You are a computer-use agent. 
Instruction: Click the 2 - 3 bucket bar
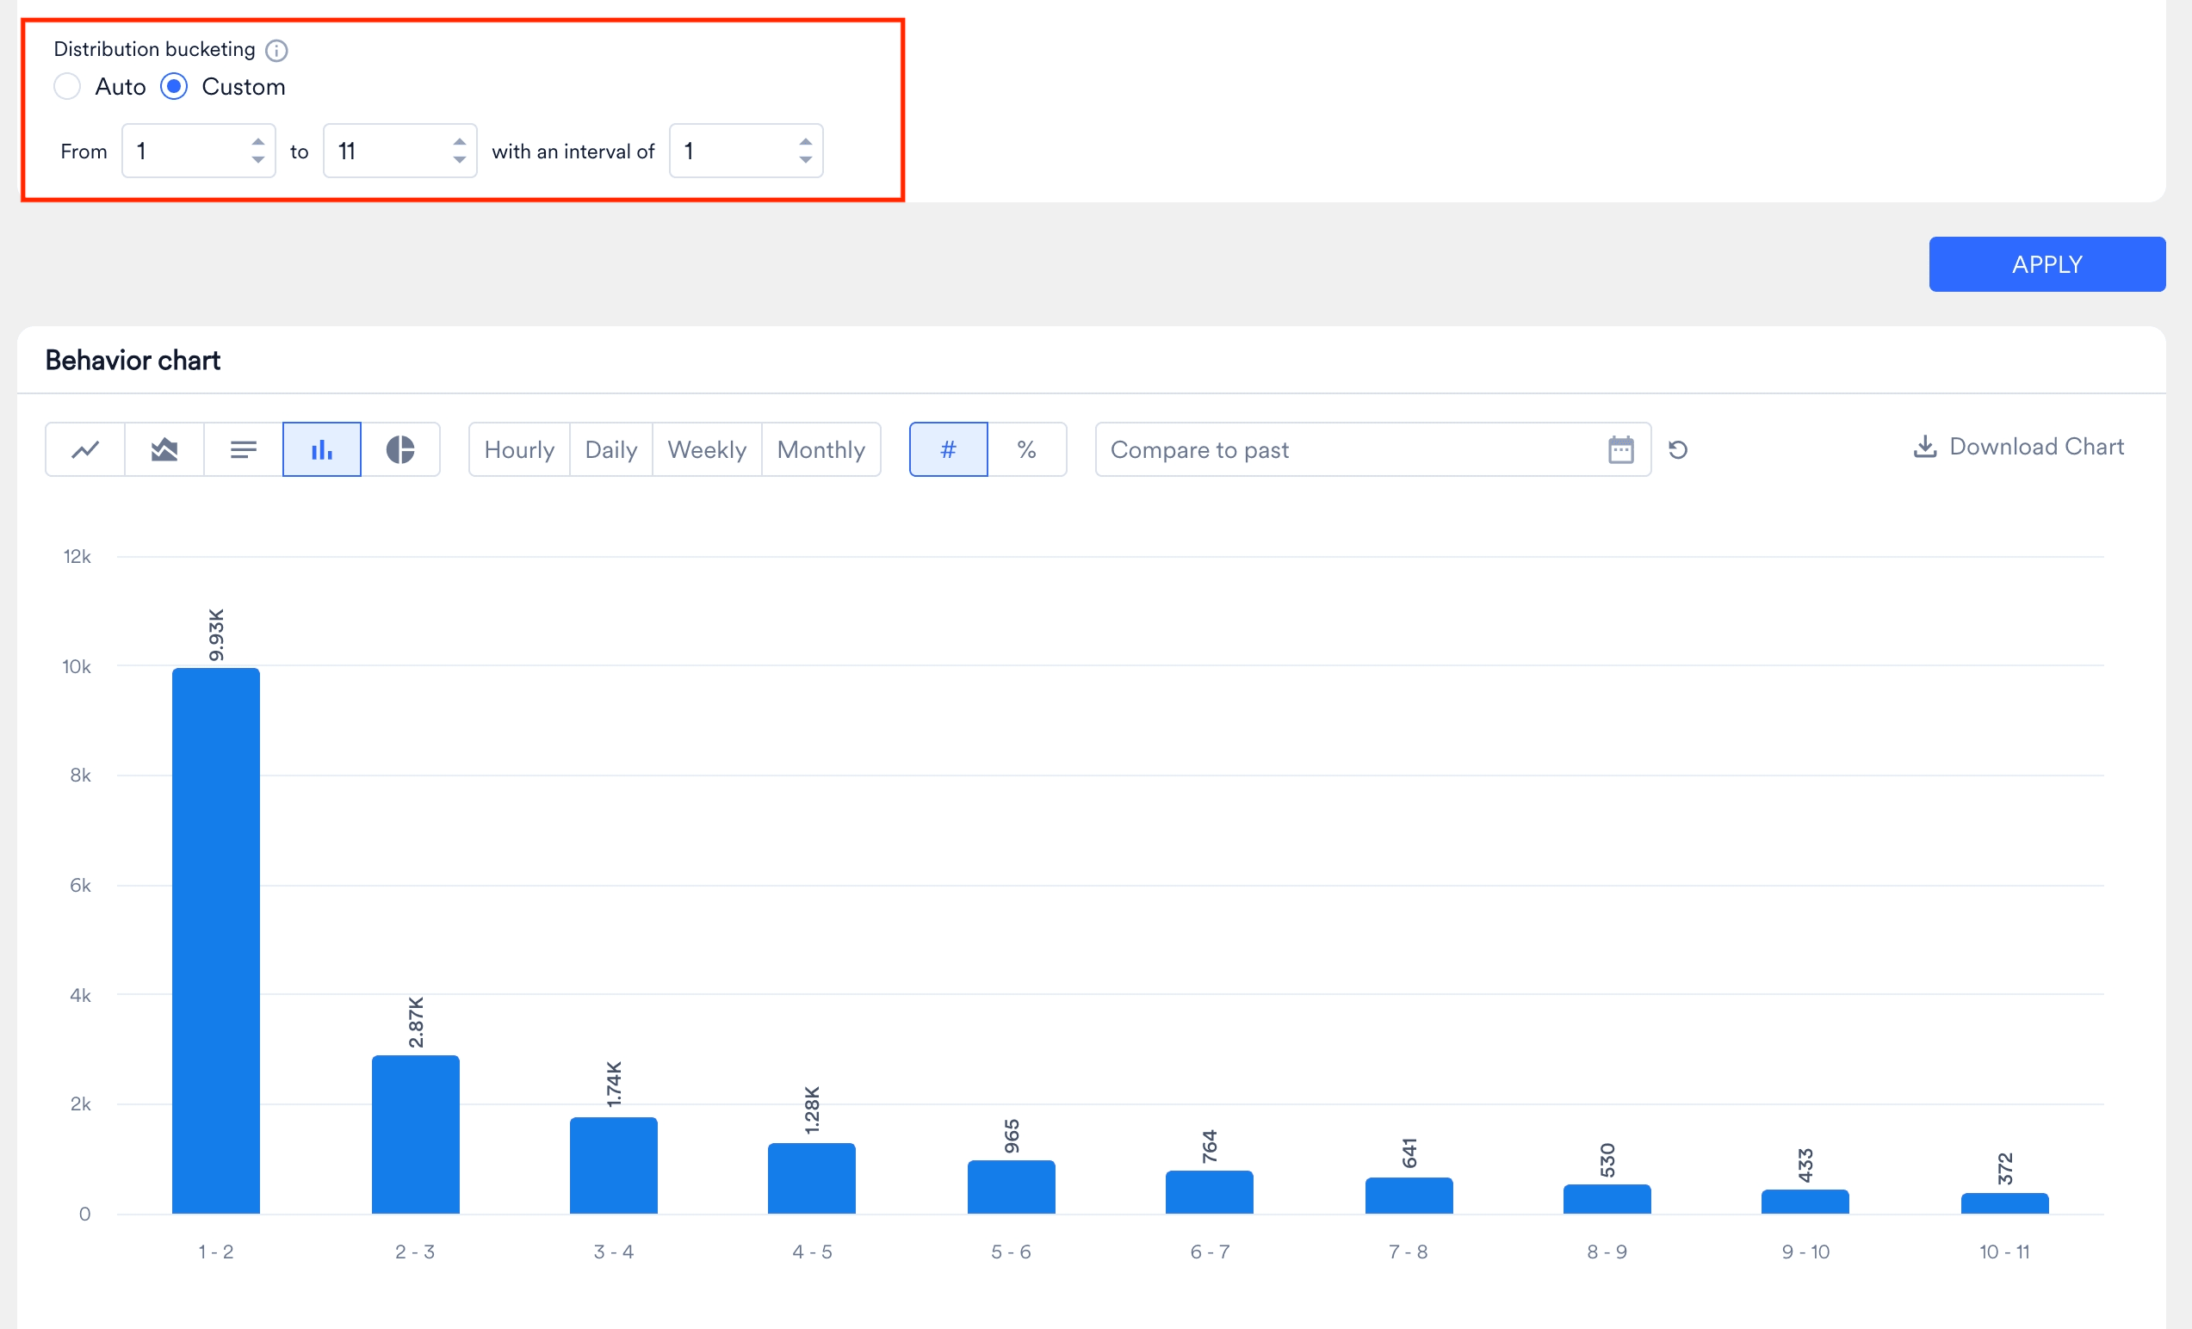tap(416, 1135)
